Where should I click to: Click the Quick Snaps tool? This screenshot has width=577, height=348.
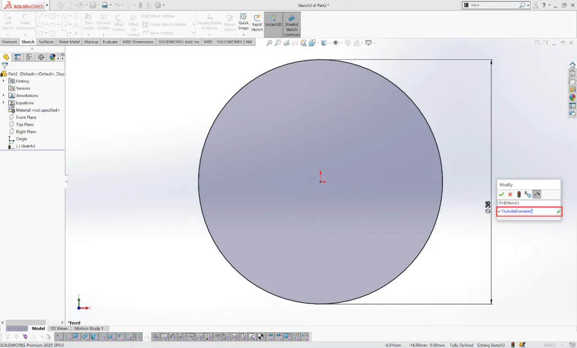tap(243, 22)
